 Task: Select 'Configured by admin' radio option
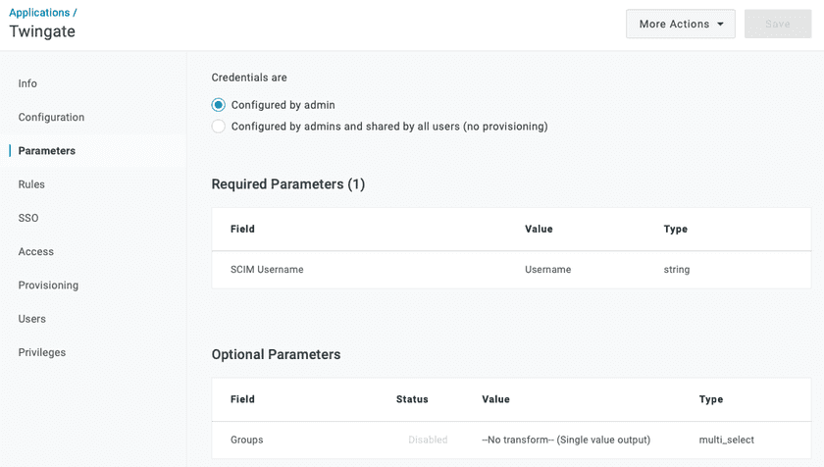tap(219, 105)
